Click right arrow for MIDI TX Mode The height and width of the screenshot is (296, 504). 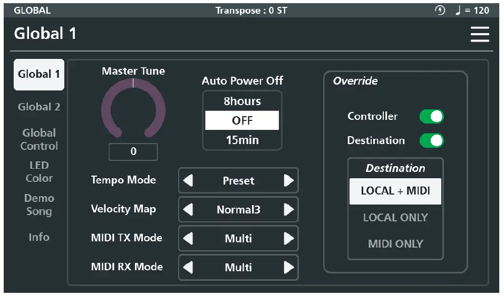click(289, 239)
